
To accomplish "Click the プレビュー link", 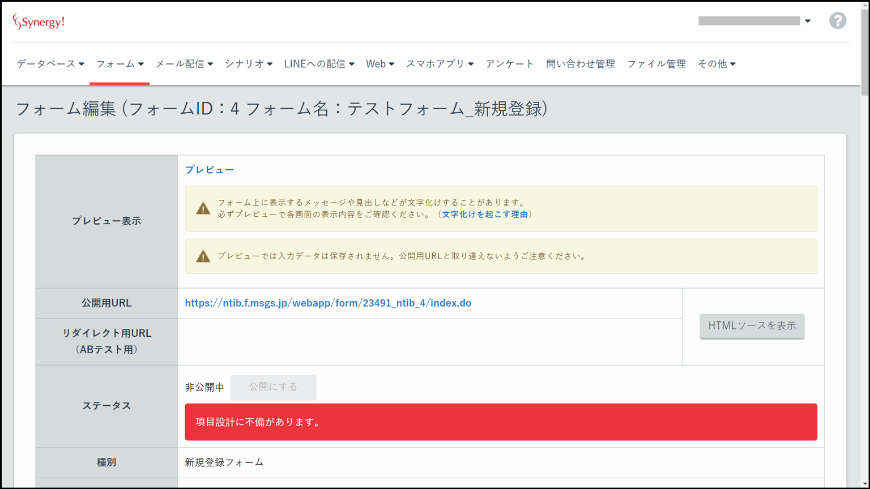I will click(210, 170).
